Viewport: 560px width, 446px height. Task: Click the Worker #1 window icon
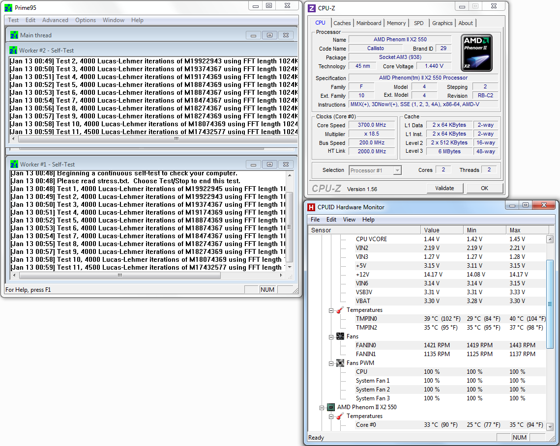pyautogui.click(x=14, y=164)
